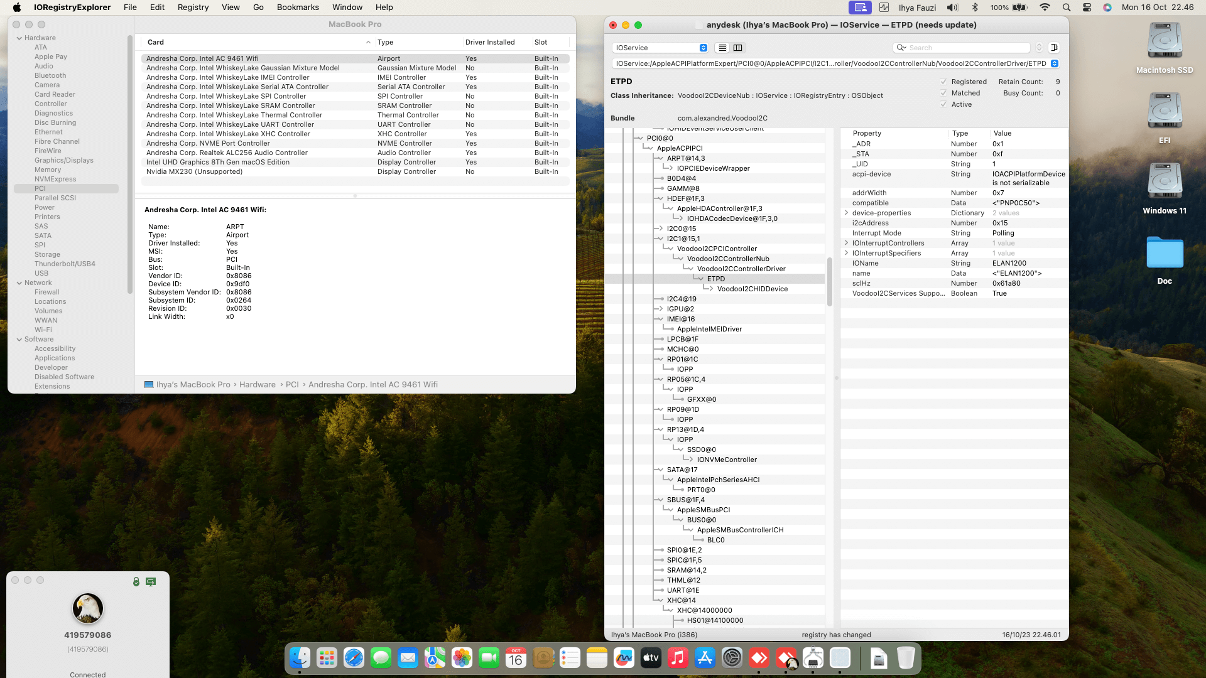
Task: Select the Doc folder on the desktop
Action: click(x=1165, y=252)
